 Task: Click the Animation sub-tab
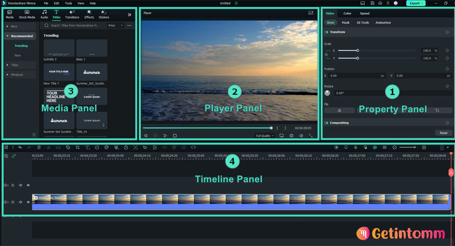(x=383, y=22)
